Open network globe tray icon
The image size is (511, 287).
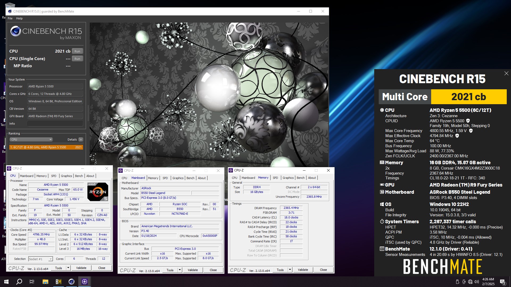[x=470, y=282]
